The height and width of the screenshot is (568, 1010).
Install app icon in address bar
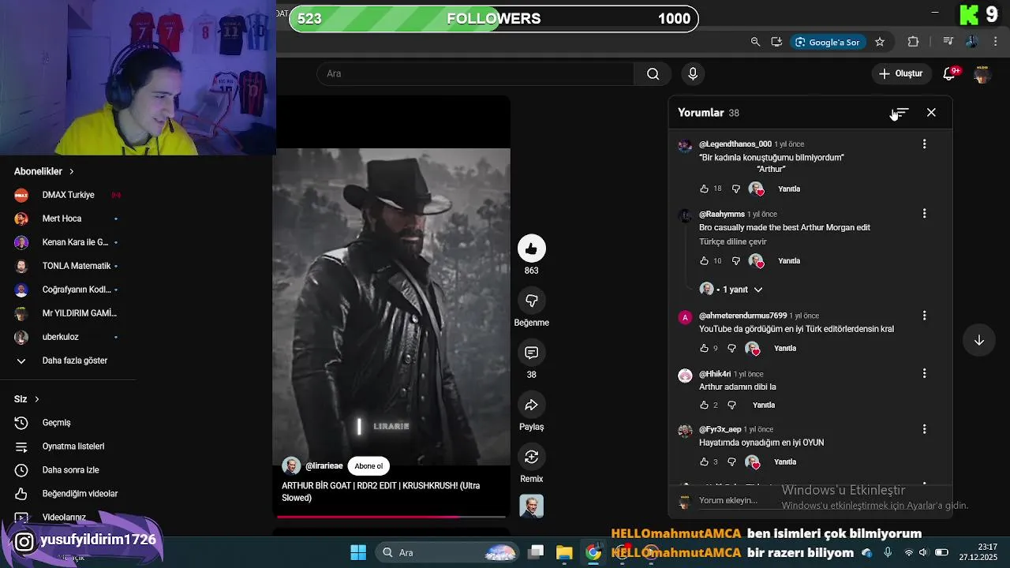point(776,42)
